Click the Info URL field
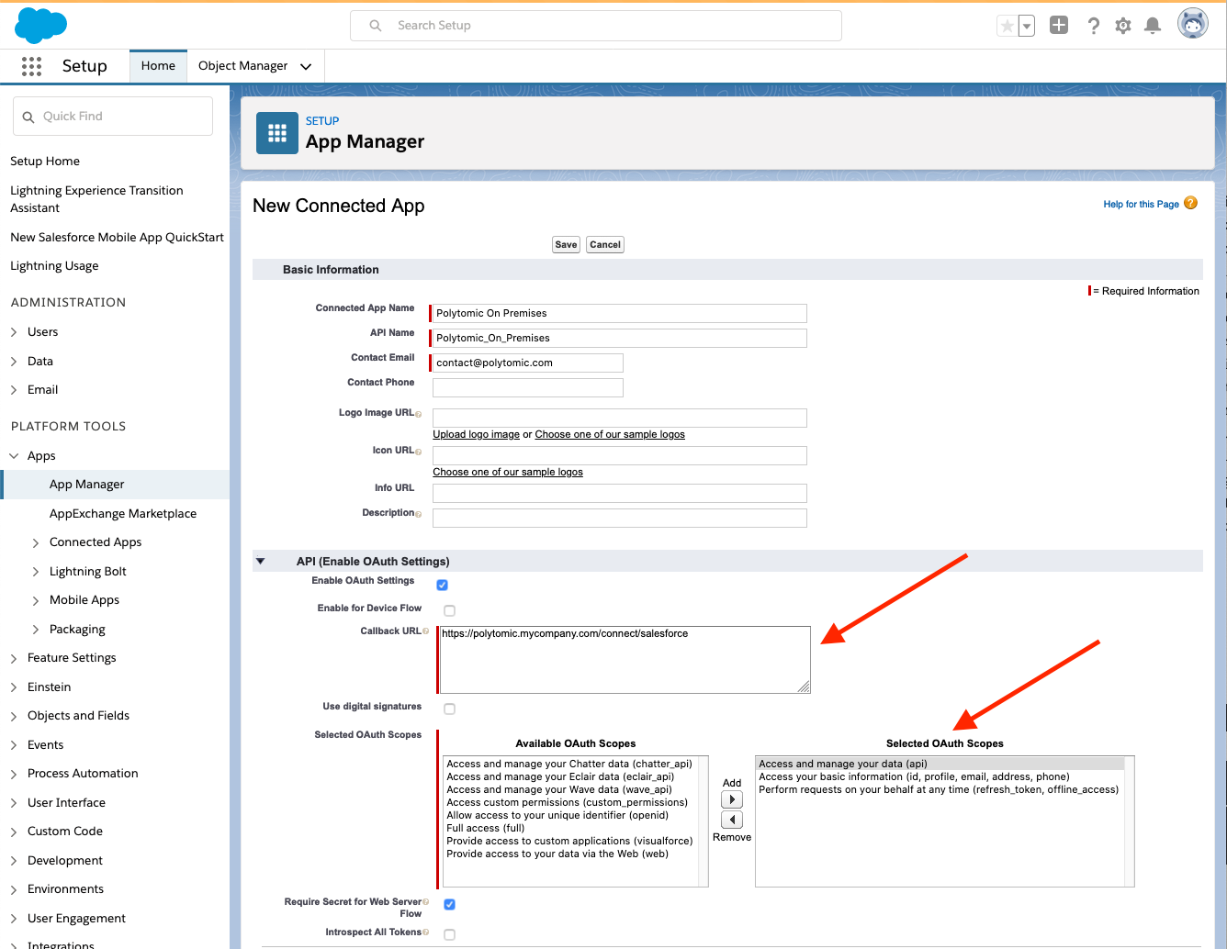Image resolution: width=1227 pixels, height=949 pixels. [620, 493]
